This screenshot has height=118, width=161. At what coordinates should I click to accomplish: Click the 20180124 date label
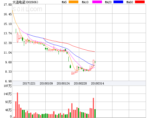pyautogui.click(x=63, y=83)
